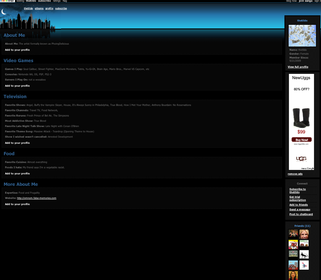
Task: Click Post to chatboard link
Action: coord(301,214)
